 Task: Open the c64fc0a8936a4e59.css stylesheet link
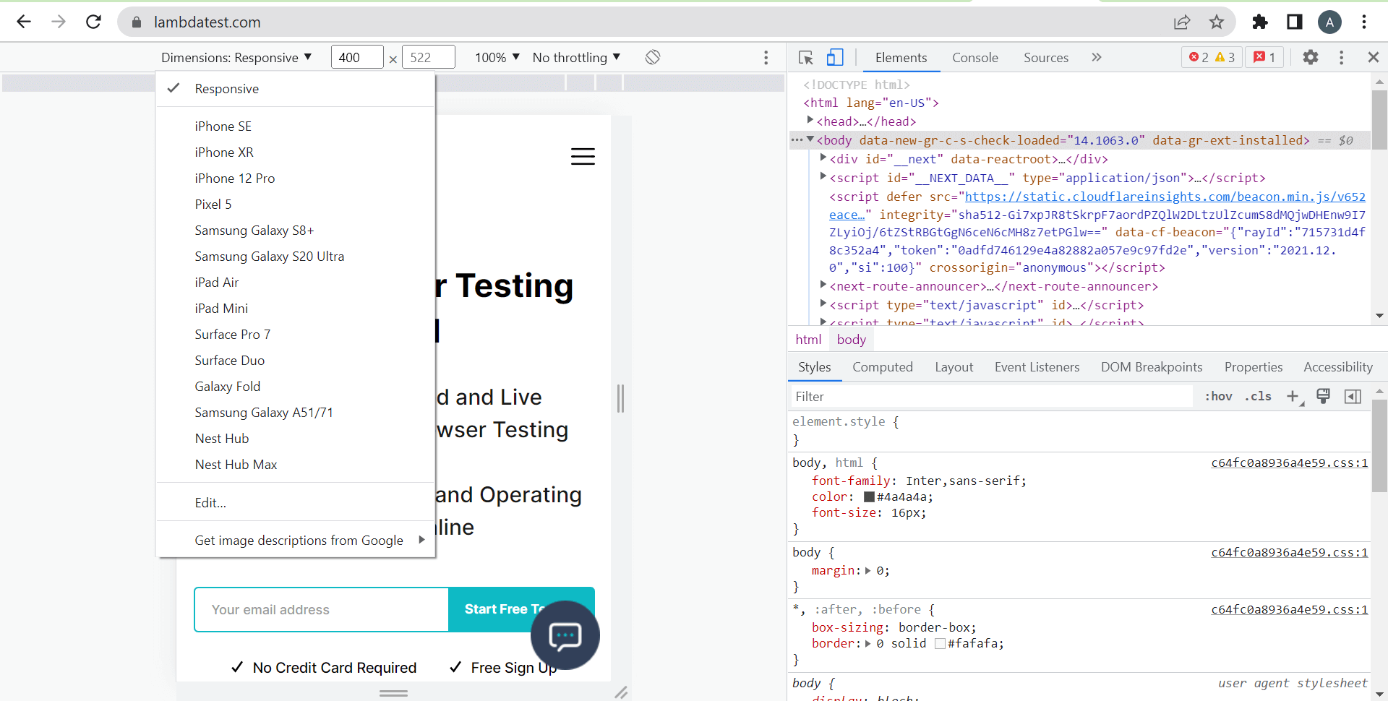point(1289,463)
